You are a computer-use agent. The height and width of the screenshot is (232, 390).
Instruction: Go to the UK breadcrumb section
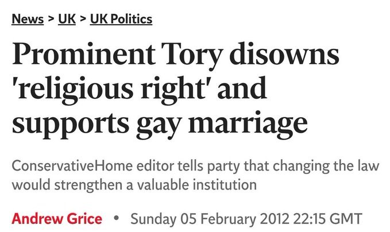[x=67, y=20]
